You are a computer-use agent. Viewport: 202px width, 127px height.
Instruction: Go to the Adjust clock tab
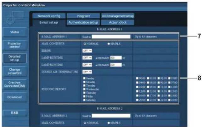[118, 22]
